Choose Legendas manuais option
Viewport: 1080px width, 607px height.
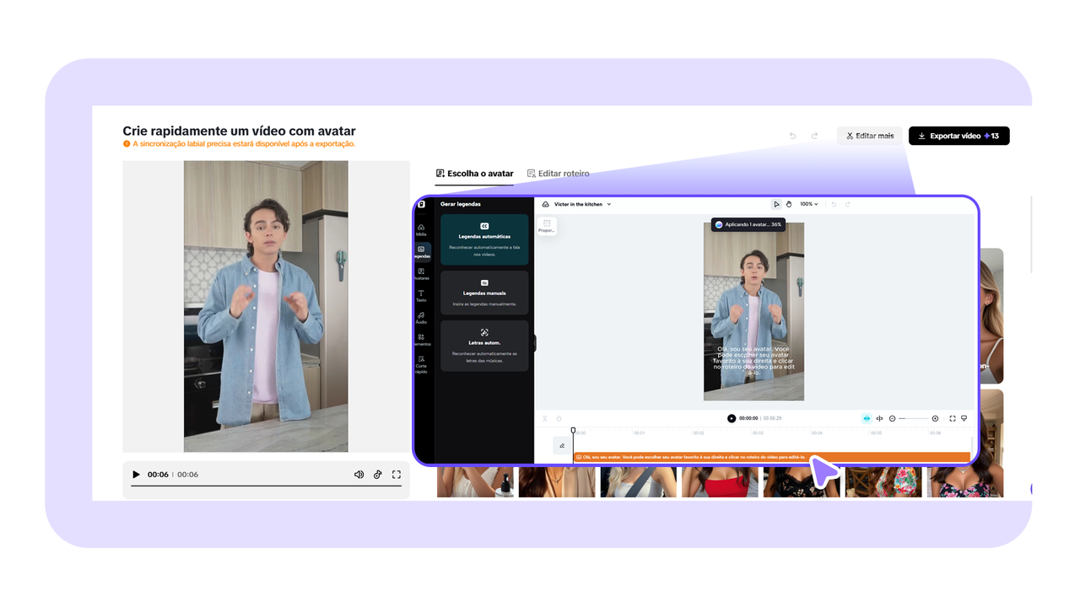(484, 293)
